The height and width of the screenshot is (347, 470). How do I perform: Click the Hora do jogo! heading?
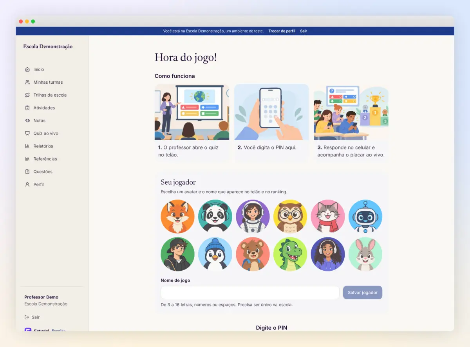186,58
